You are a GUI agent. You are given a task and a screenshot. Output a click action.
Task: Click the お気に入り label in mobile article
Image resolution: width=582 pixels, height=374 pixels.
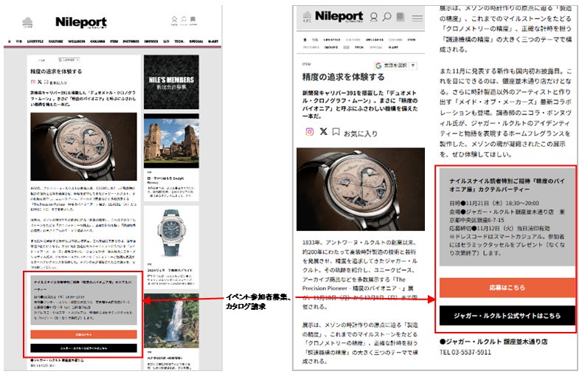(361, 134)
